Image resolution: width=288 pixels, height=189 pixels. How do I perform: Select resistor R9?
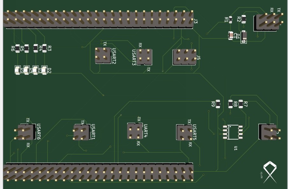click(218, 104)
